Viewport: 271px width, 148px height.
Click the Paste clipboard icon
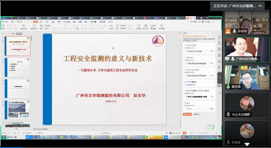pos(4,26)
